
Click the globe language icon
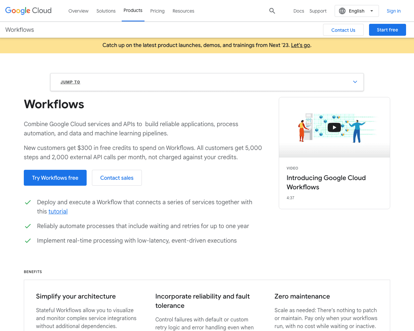pos(342,11)
